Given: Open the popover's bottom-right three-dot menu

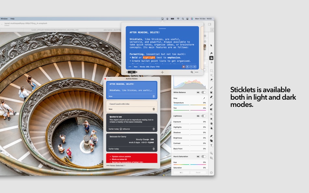Looking at the screenshot, I should point(197,72).
